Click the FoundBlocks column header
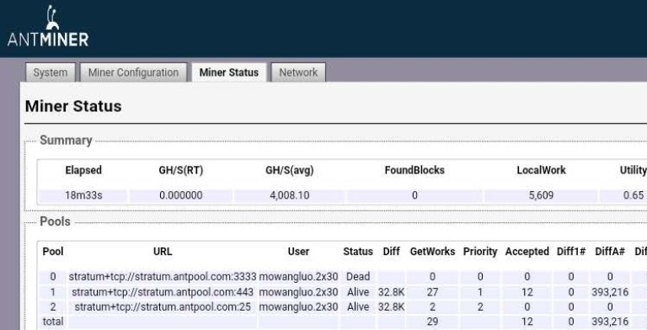Viewport: 647px width, 330px height. [x=414, y=170]
